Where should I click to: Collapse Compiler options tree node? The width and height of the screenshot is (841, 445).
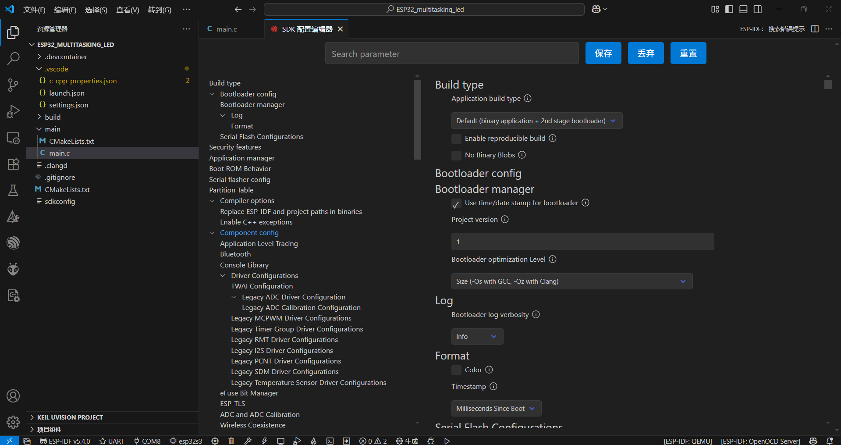pyautogui.click(x=212, y=201)
